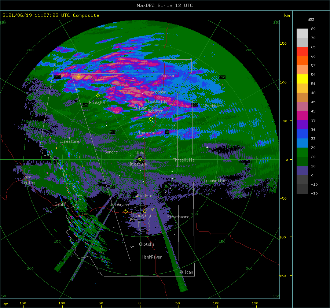Select the yellow V marker north of Strathmore's west side
Image resolution: width=330 pixels, height=308 pixels.
click(152, 209)
